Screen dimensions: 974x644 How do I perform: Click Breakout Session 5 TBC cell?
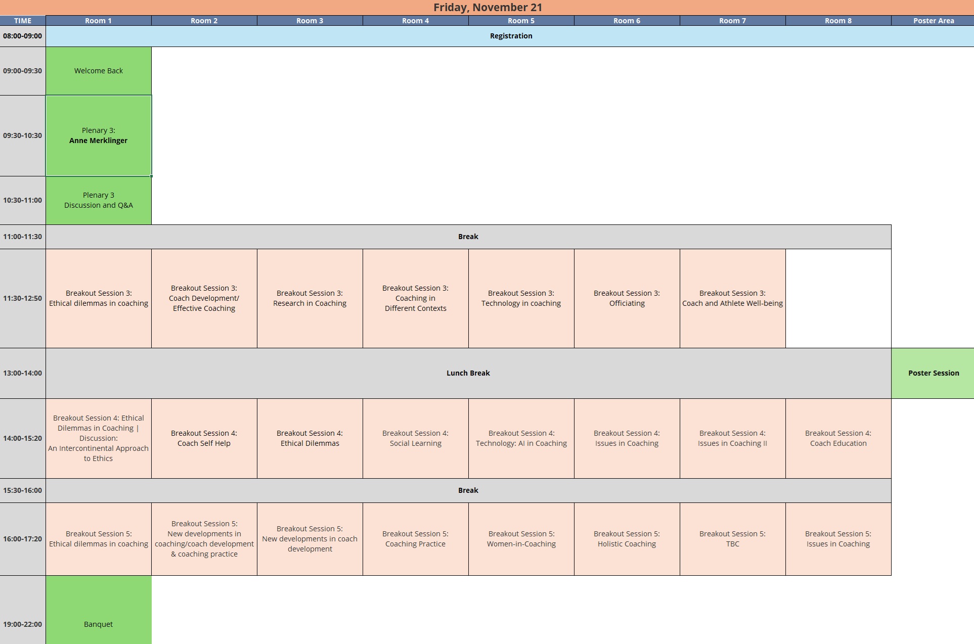pyautogui.click(x=732, y=539)
